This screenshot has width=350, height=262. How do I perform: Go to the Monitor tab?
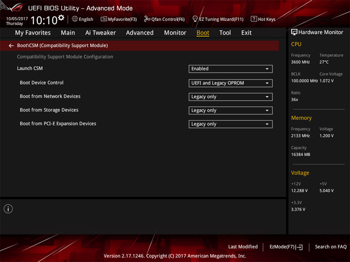[175, 33]
